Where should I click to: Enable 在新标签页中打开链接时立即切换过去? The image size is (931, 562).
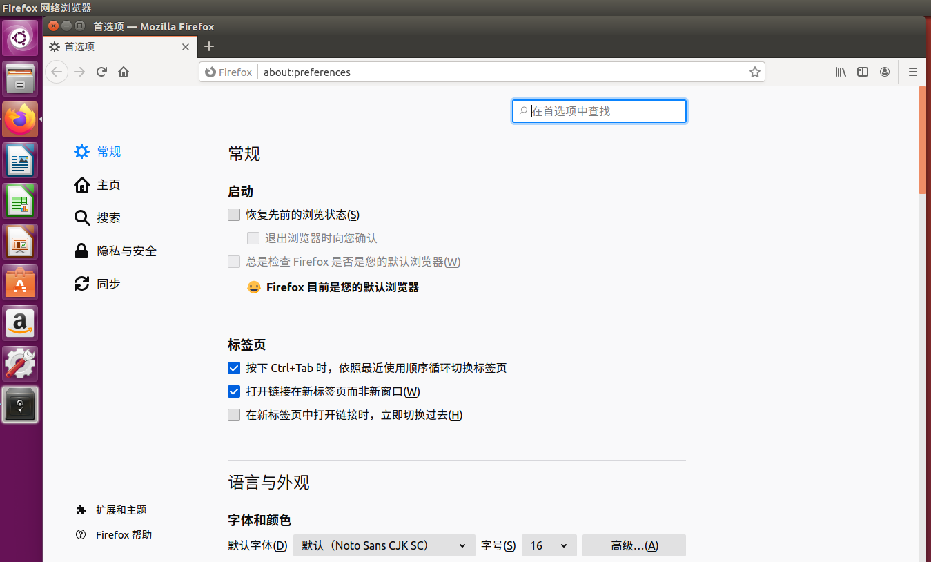click(234, 415)
